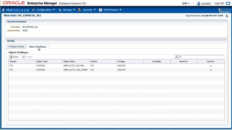
Task: Sort by Schema column header
Action: click(22, 61)
